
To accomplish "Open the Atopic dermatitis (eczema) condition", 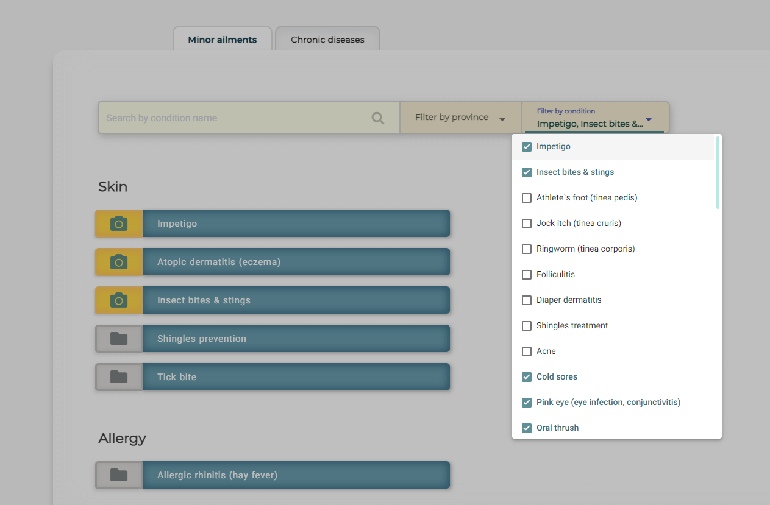I will tap(296, 261).
